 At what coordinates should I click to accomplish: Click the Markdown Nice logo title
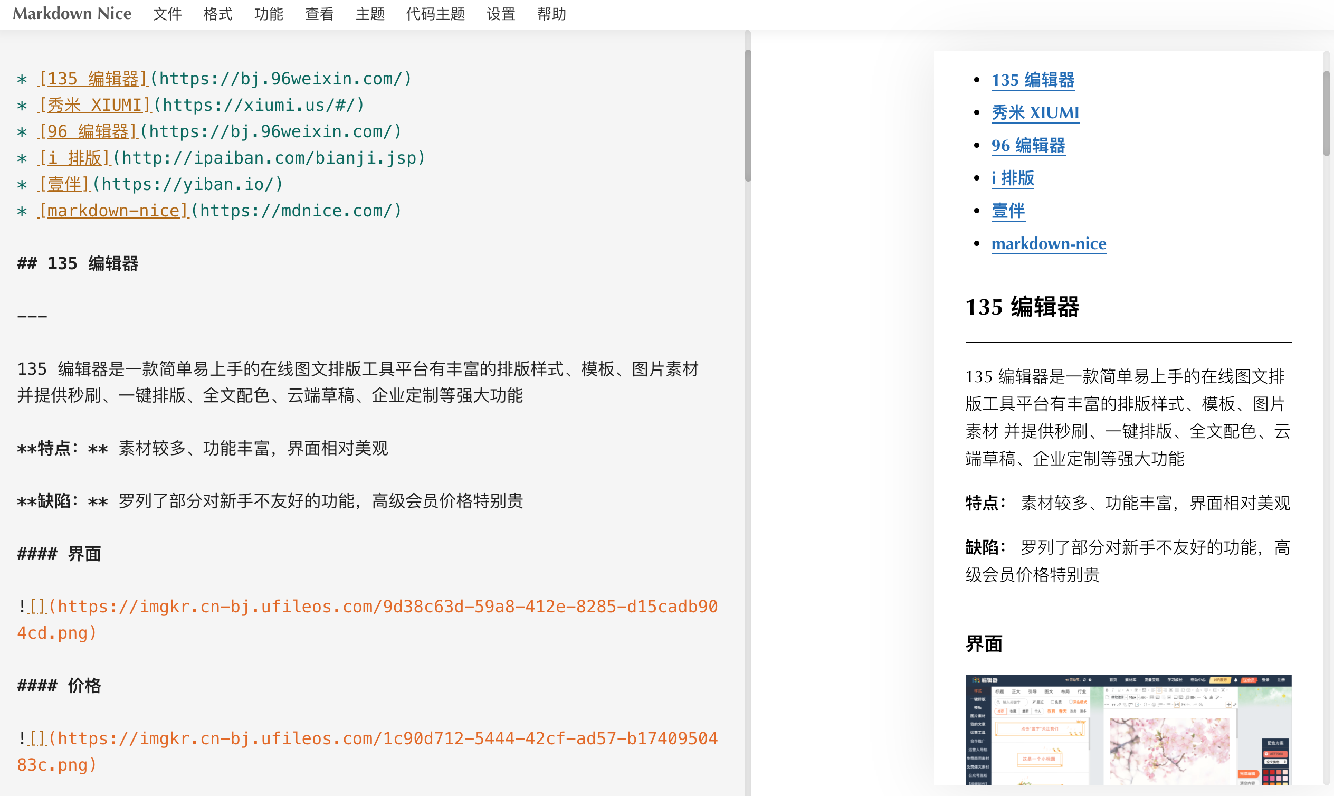72,14
